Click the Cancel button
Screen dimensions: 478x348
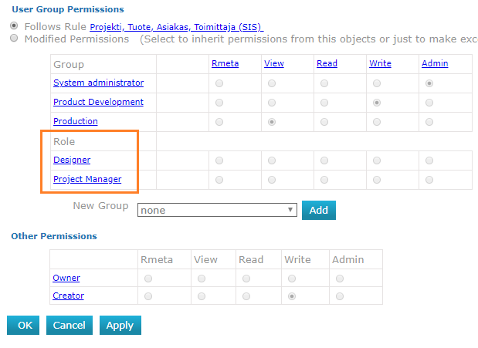69,325
